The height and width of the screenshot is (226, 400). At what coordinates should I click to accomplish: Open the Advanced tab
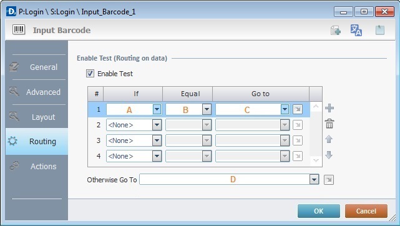click(37, 92)
